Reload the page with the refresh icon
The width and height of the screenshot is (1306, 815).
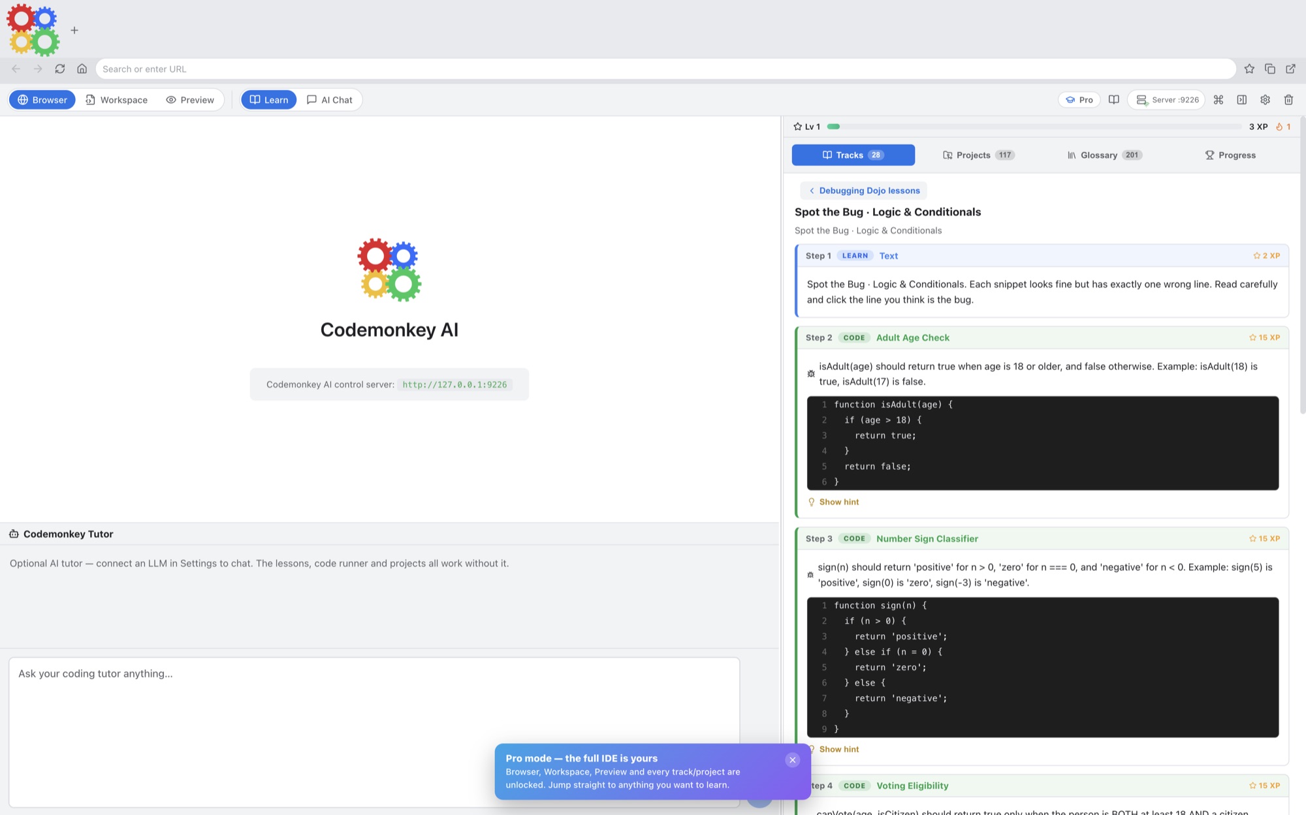tap(60, 69)
